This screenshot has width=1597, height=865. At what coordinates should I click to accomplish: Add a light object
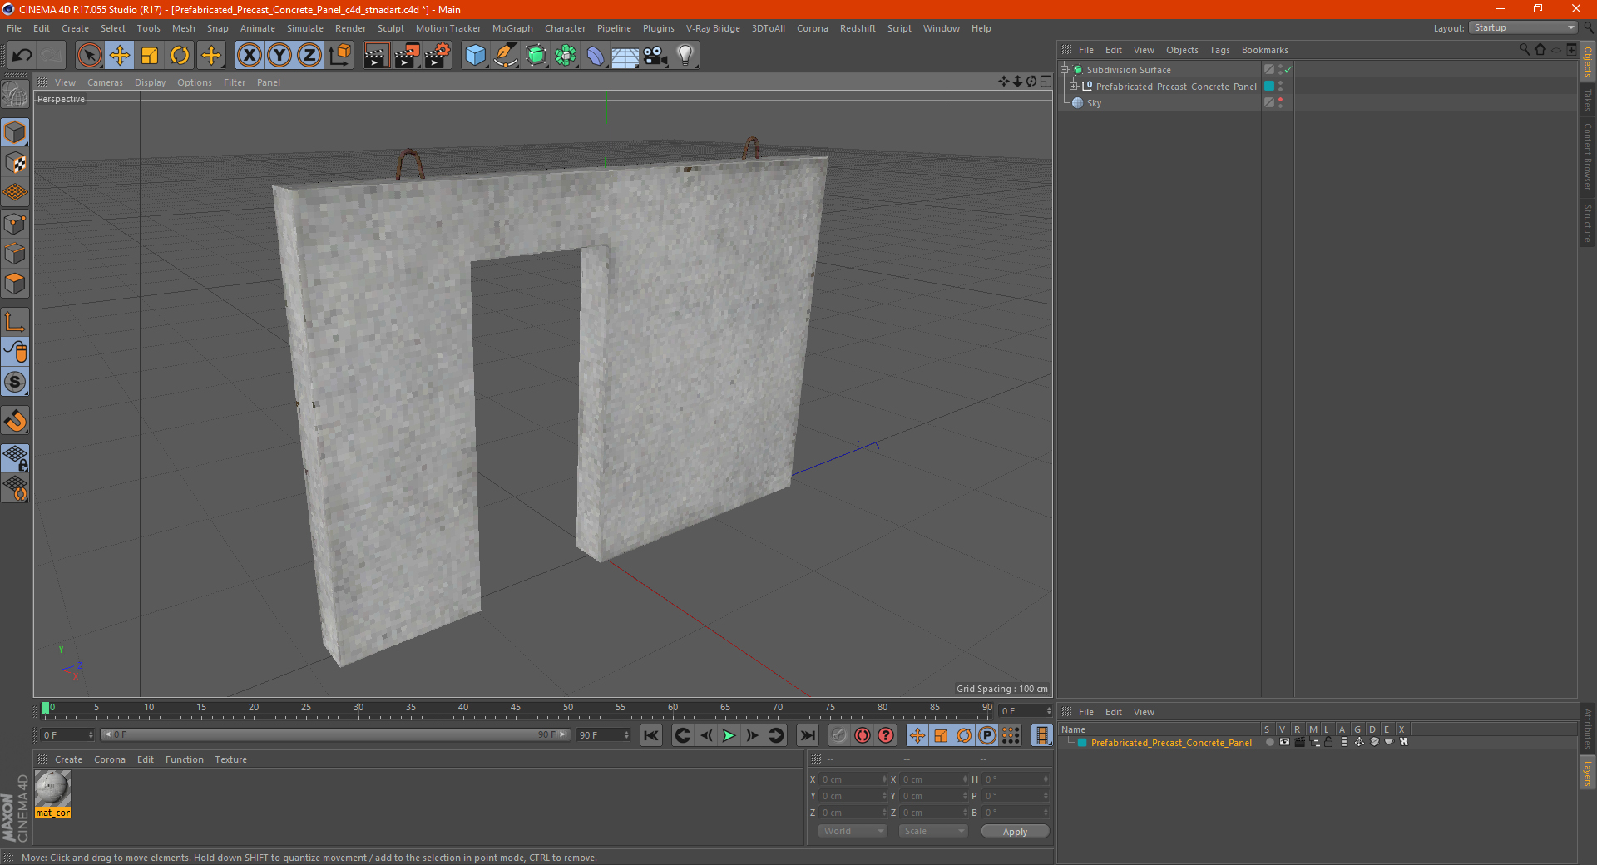tap(685, 56)
